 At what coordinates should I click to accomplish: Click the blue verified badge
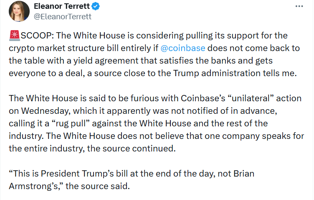(107, 7)
